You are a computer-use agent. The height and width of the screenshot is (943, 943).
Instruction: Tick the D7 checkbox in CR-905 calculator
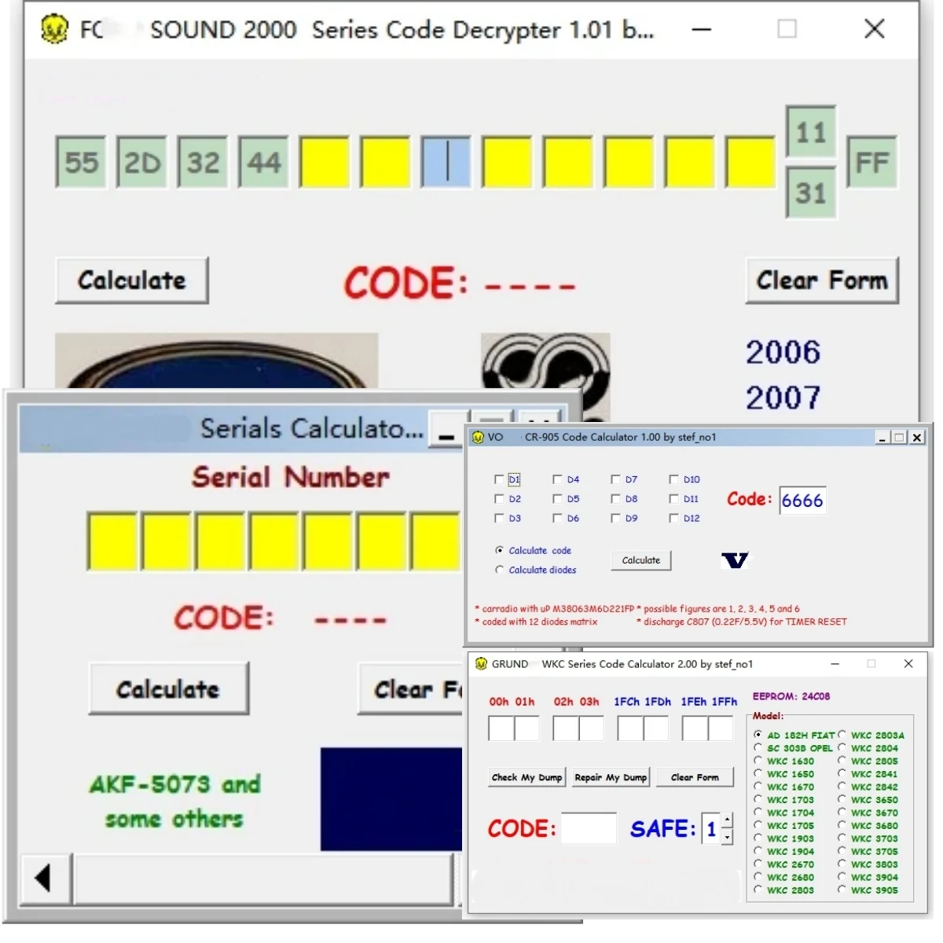(615, 479)
